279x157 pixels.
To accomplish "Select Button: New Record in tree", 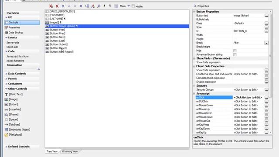I will click(61, 52).
